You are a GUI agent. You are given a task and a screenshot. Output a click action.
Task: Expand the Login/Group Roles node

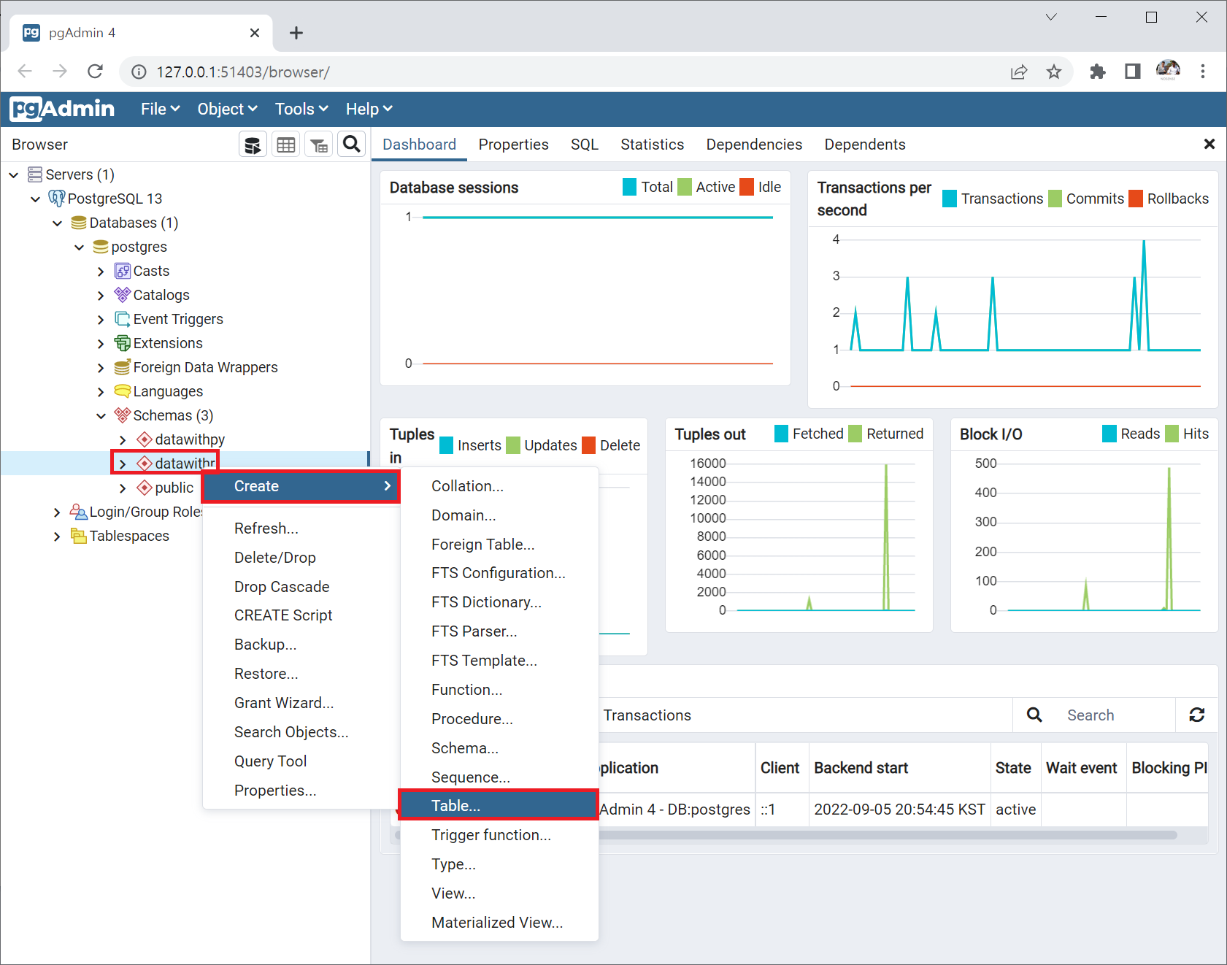[58, 512]
